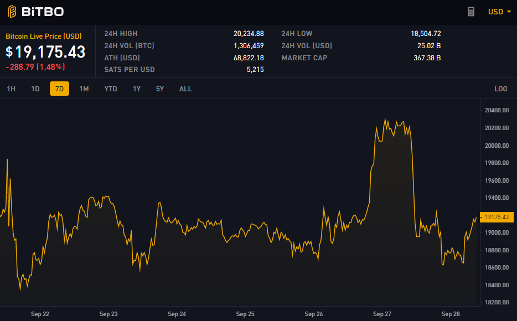
Task: Click the Sep 22 date axis label
Action: [x=40, y=314]
